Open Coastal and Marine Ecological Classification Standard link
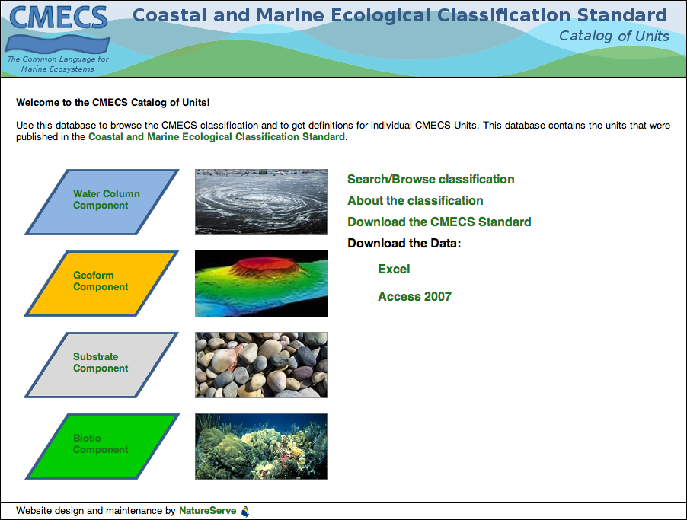The width and height of the screenshot is (687, 520). (216, 137)
